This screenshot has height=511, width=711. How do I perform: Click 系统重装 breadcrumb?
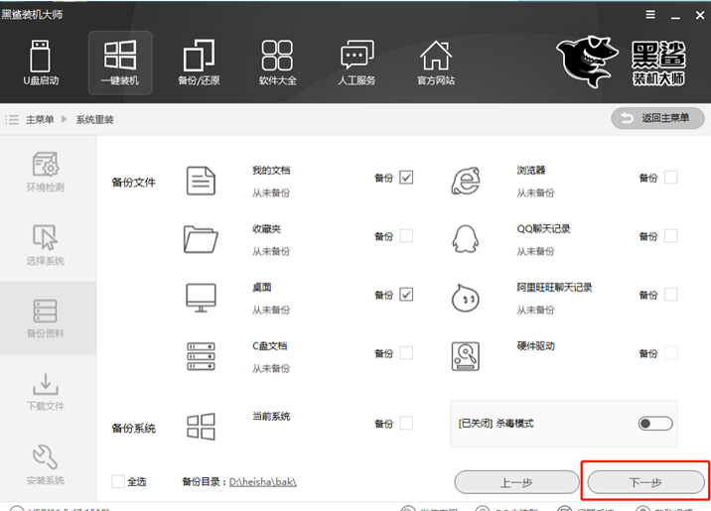tap(94, 120)
